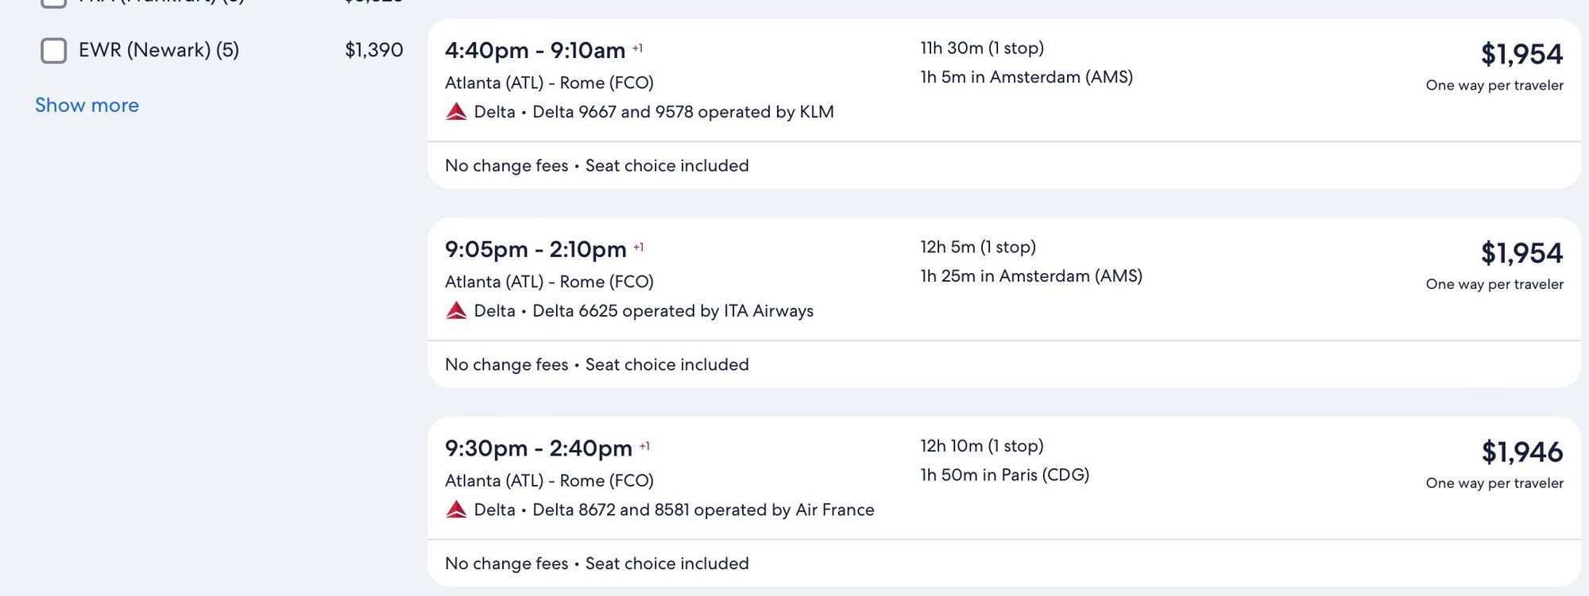Click Delta logo on 9:05pm flight
The width and height of the screenshot is (1589, 596).
(456, 311)
